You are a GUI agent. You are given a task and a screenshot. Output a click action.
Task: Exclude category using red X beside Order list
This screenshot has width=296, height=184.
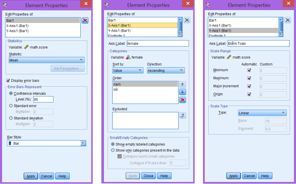pyautogui.click(x=182, y=100)
